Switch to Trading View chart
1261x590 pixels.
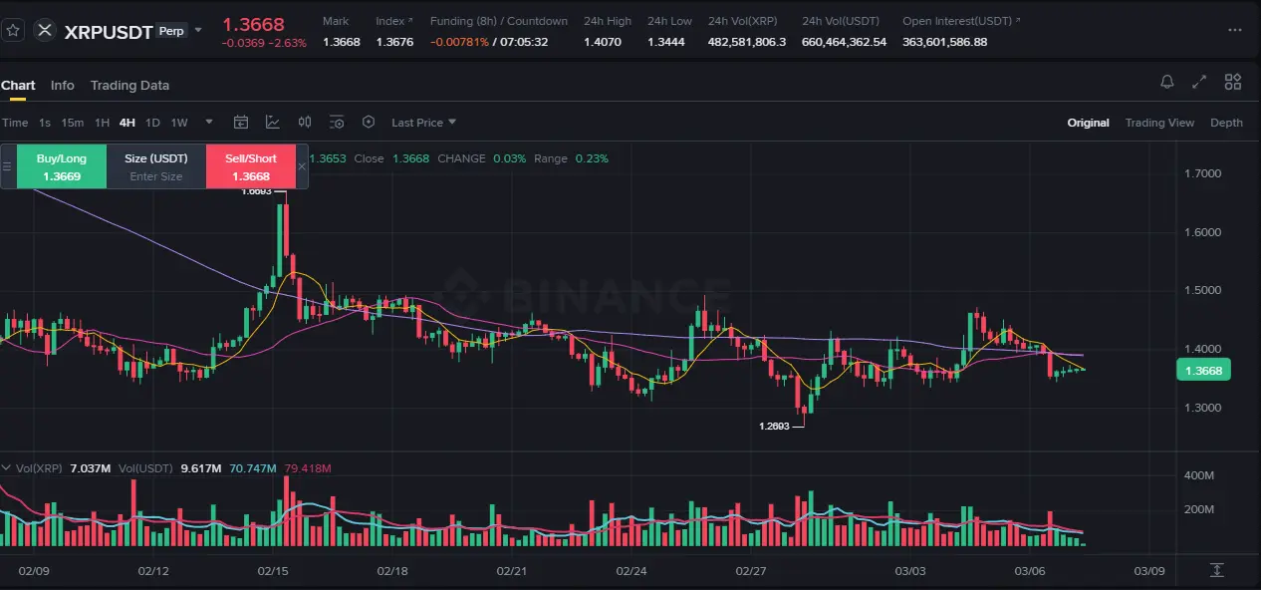1159,123
